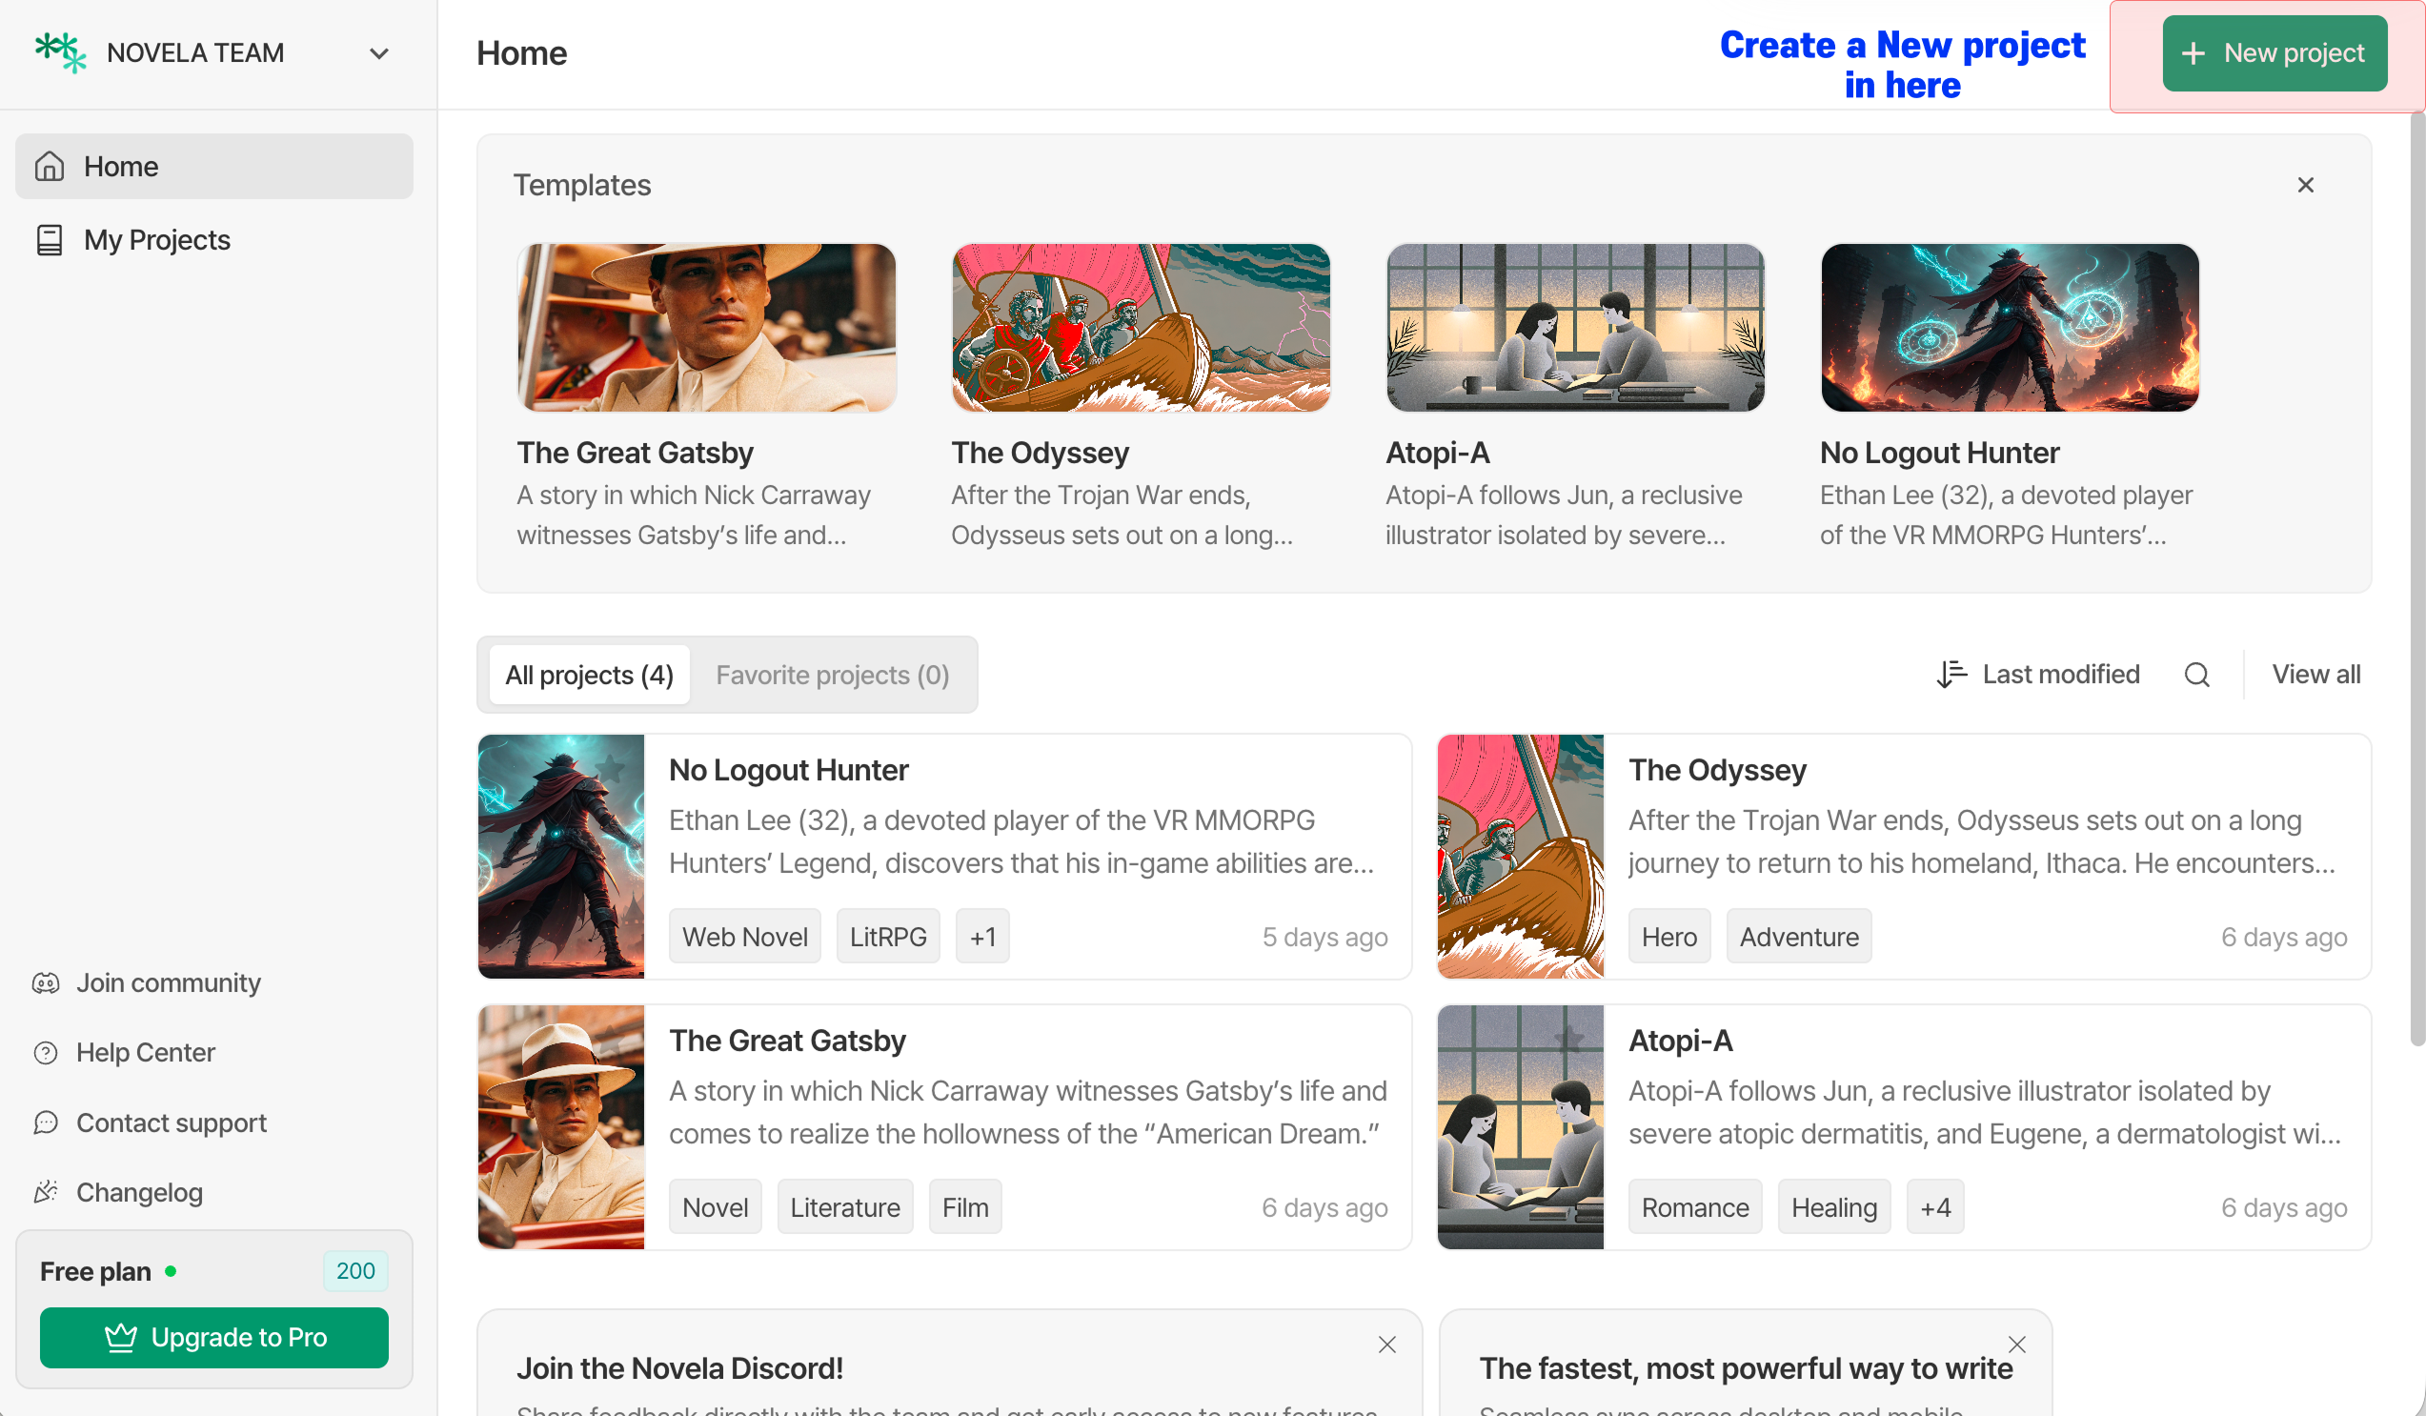This screenshot has width=2426, height=1416.
Task: Open the Atopi-A template thumbnail
Action: tap(1575, 327)
